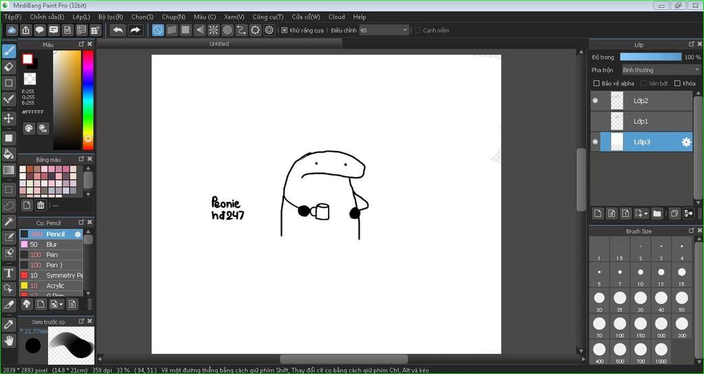Image resolution: width=704 pixels, height=374 pixels.
Task: Undock the Bảng màu palette panel
Action: click(x=81, y=159)
